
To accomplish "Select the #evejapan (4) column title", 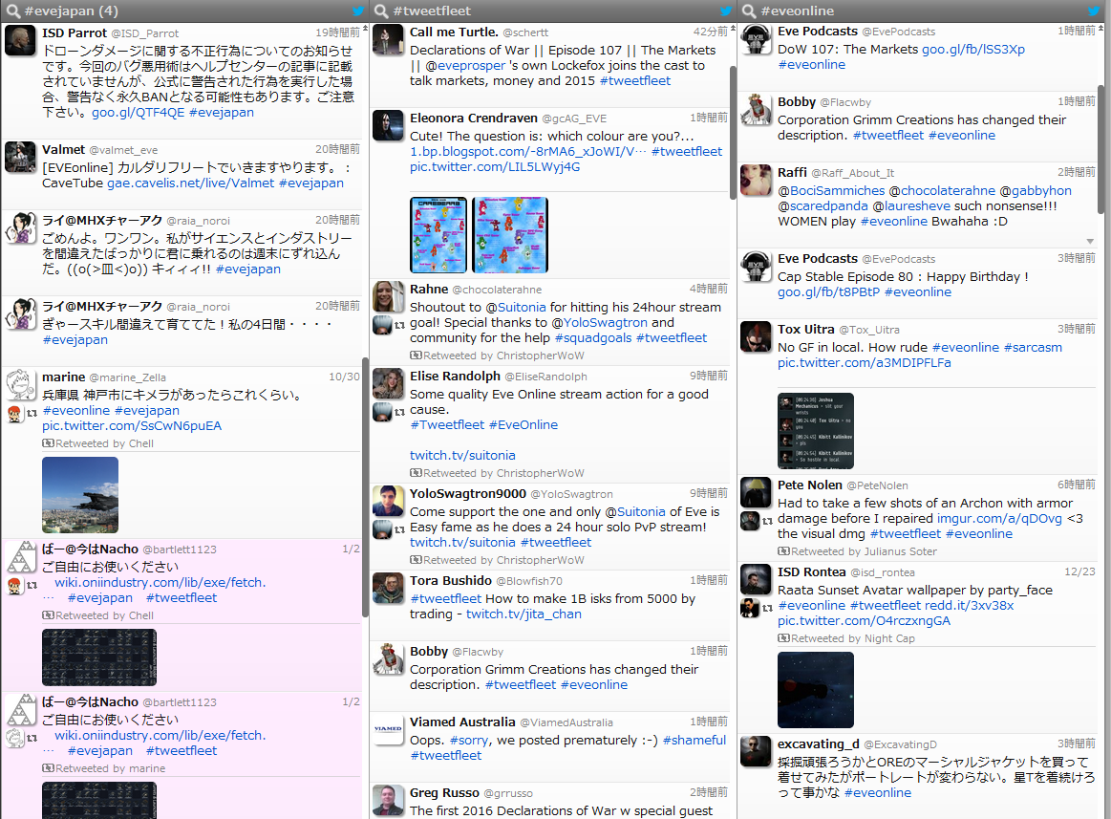I will click(71, 11).
